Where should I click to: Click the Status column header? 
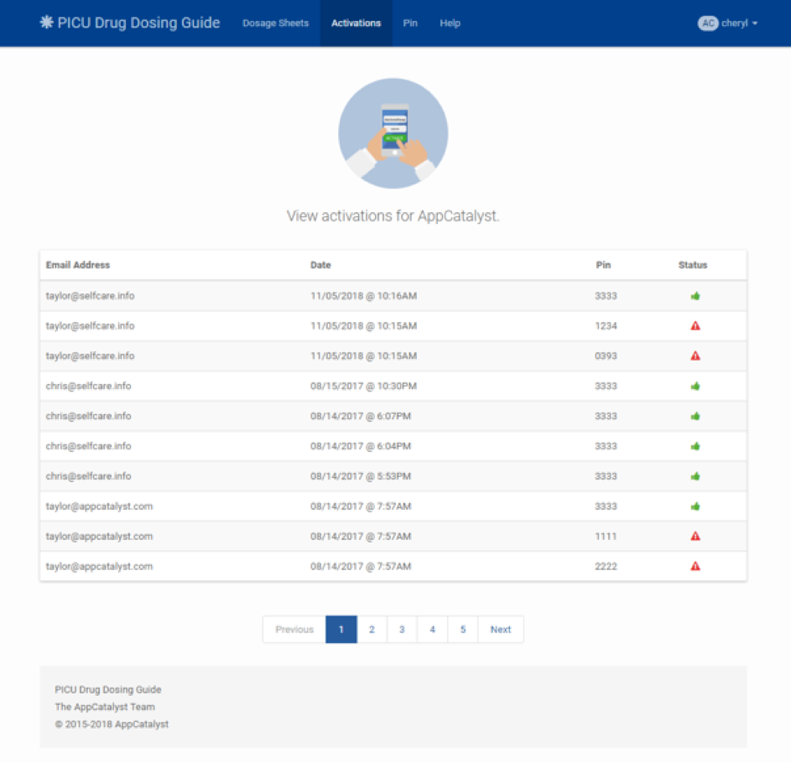(x=693, y=265)
